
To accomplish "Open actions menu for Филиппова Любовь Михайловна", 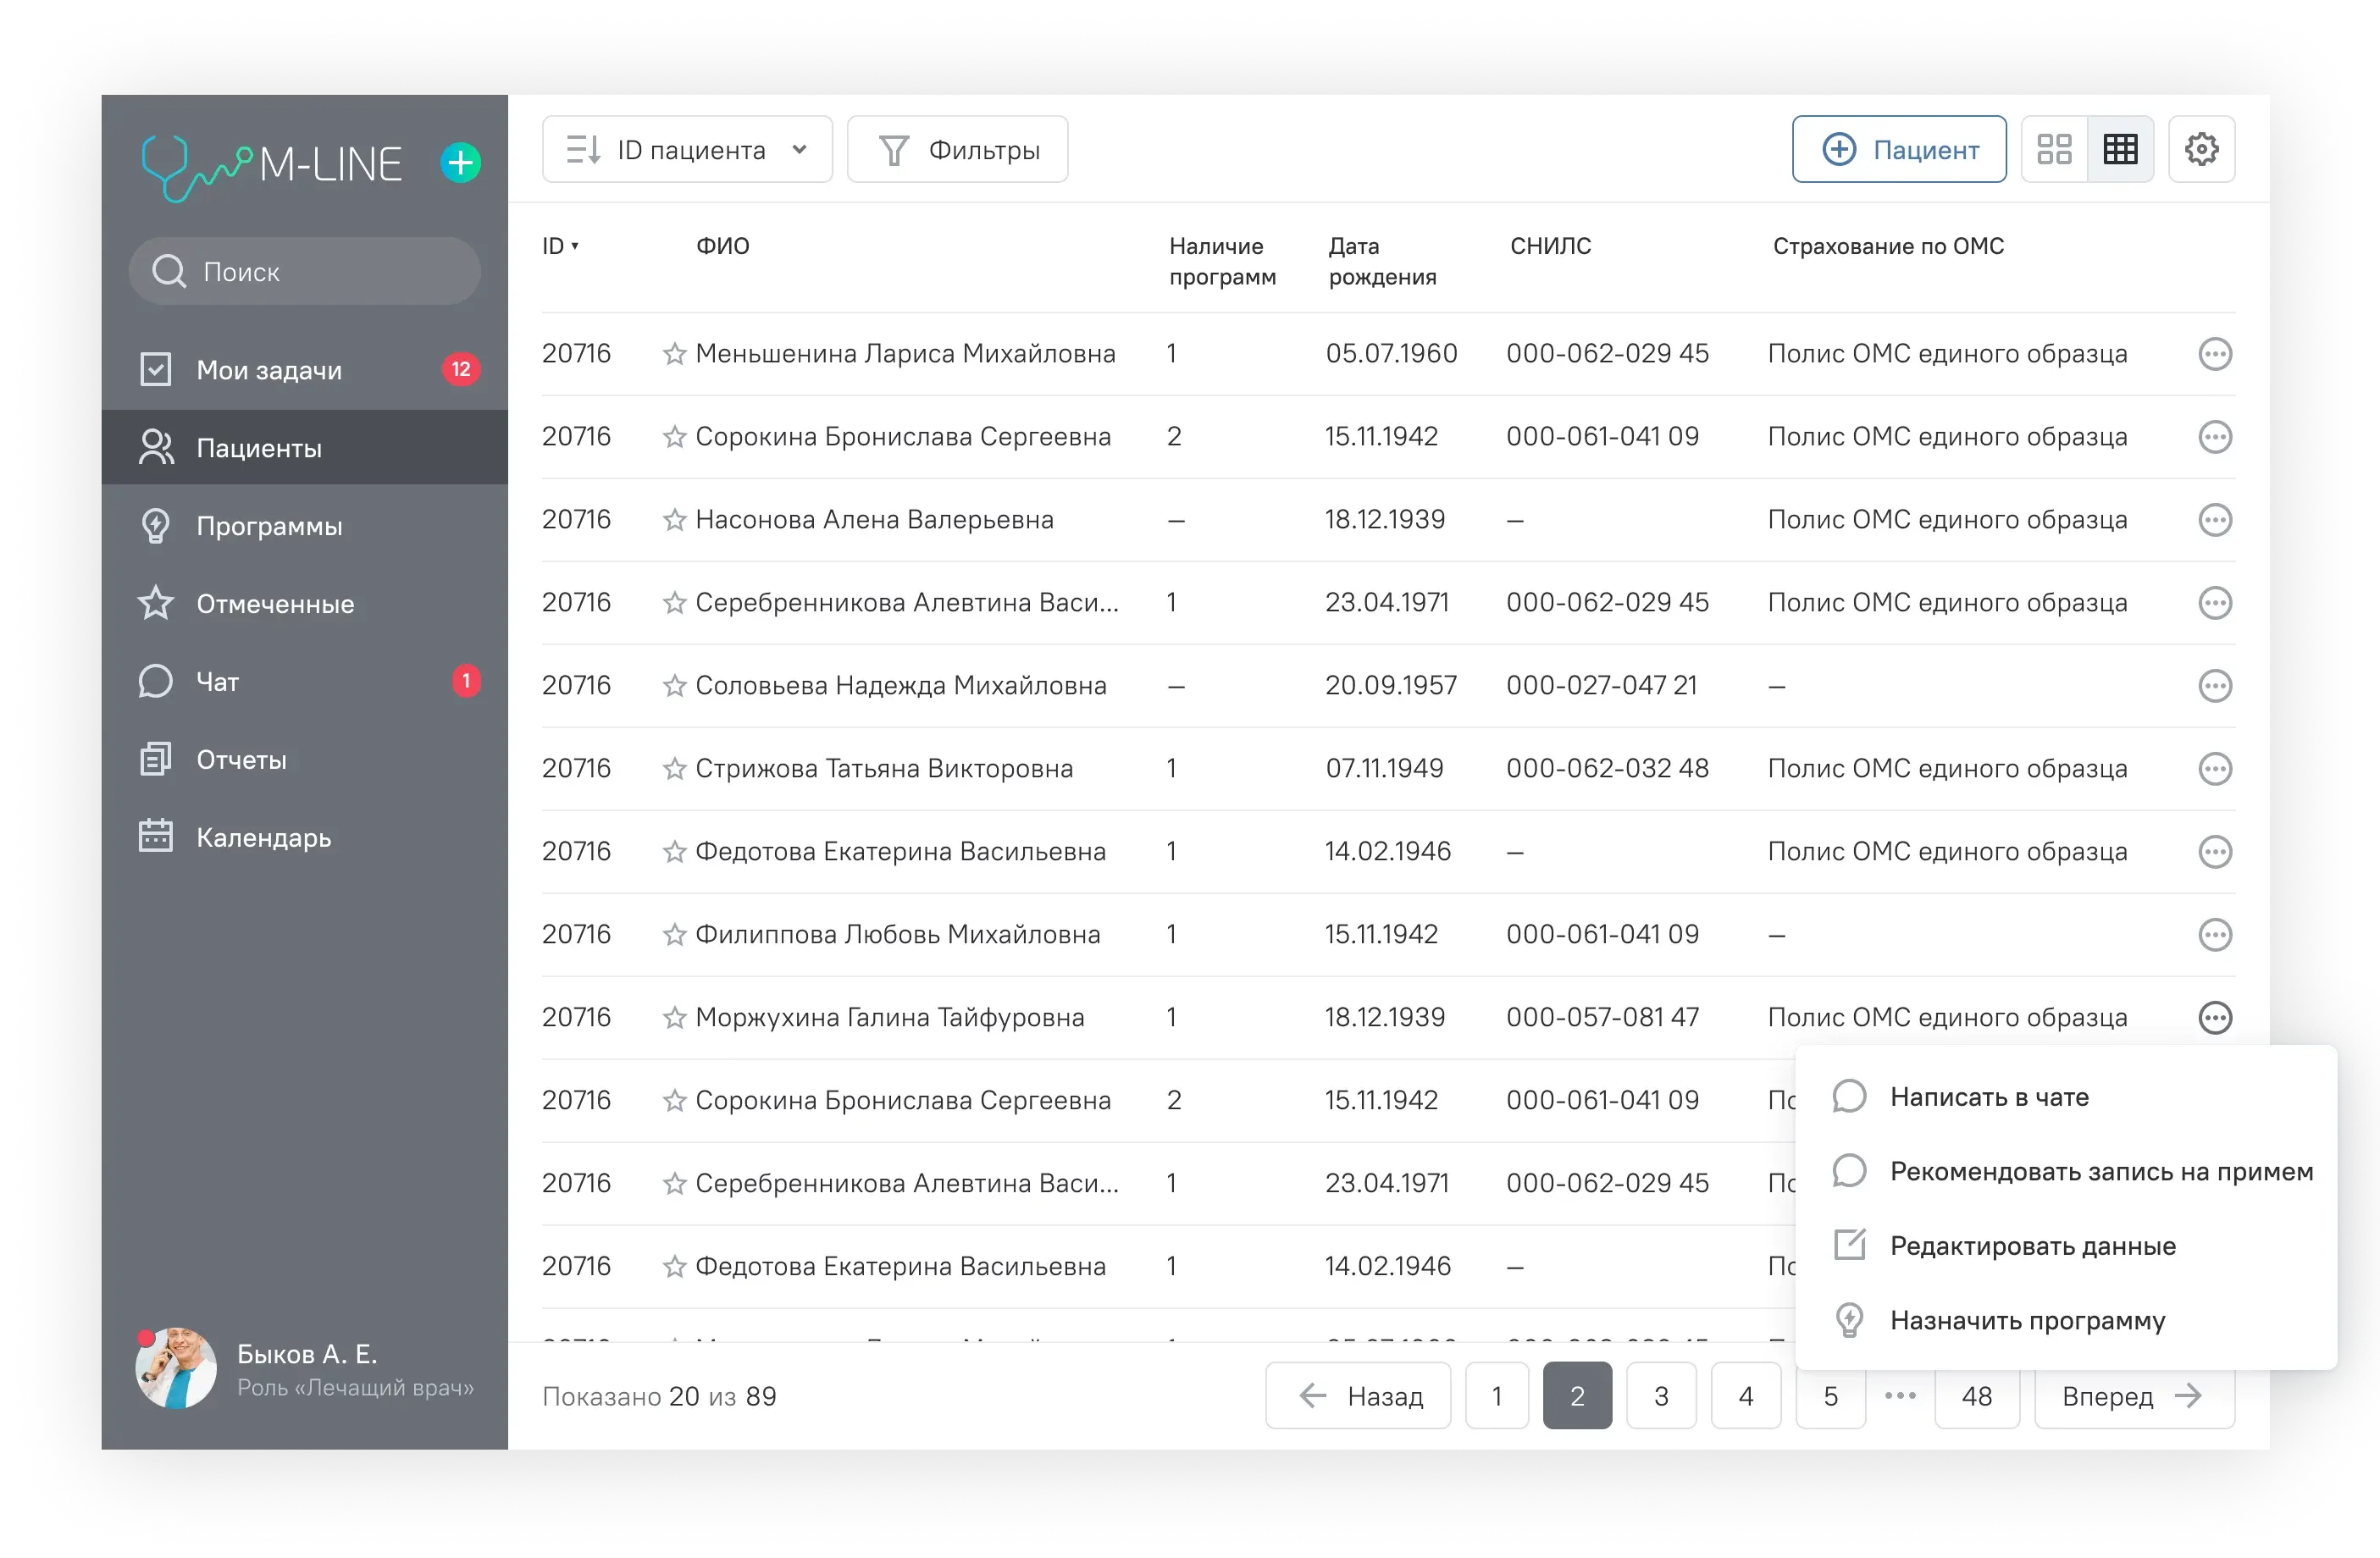I will (x=2215, y=935).
